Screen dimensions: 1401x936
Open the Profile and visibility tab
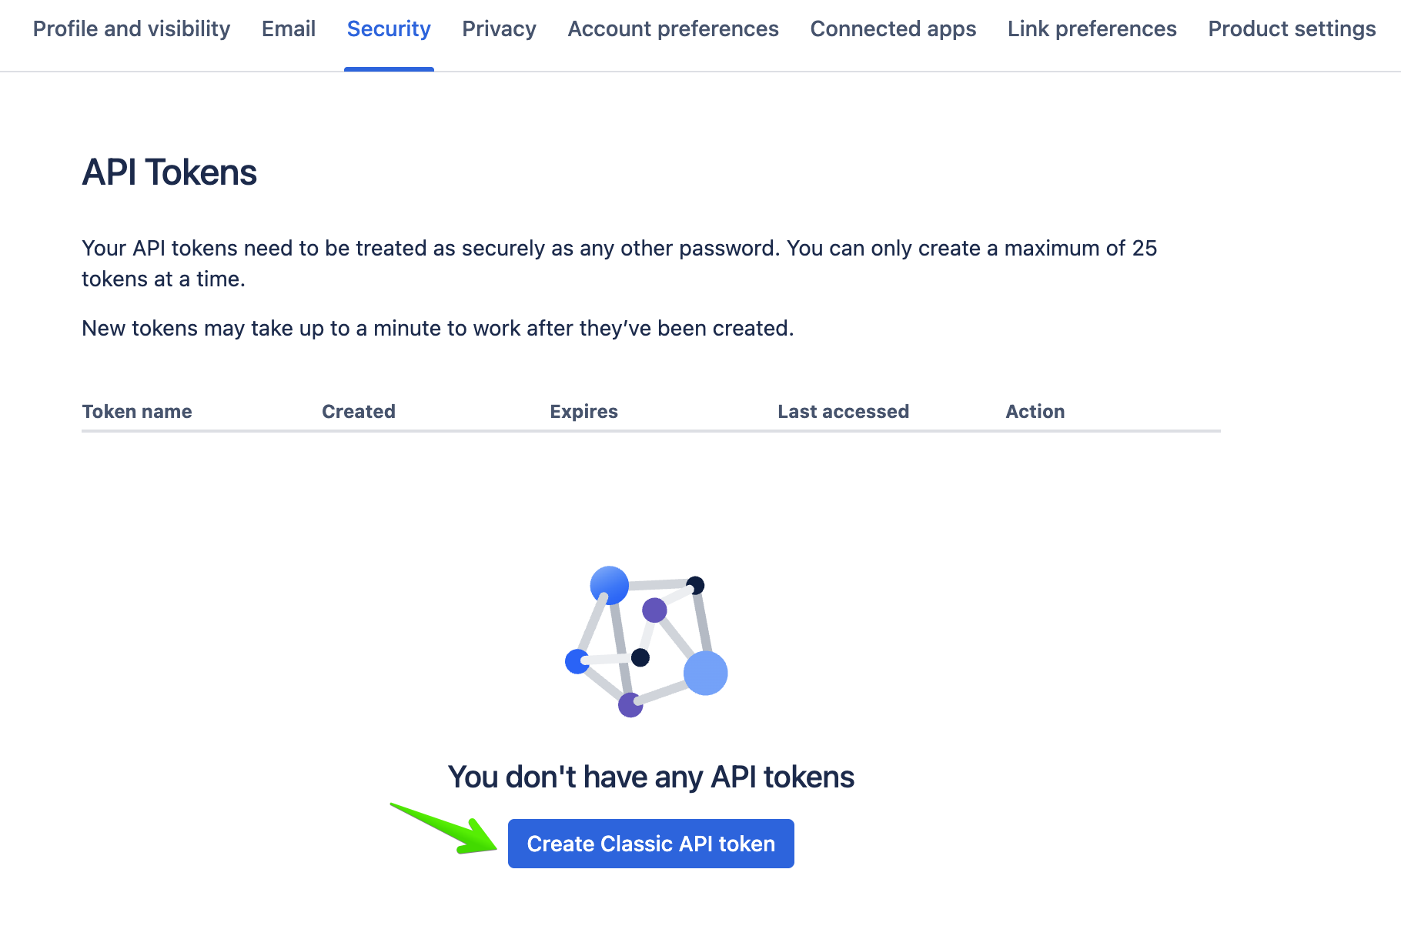pos(132,29)
